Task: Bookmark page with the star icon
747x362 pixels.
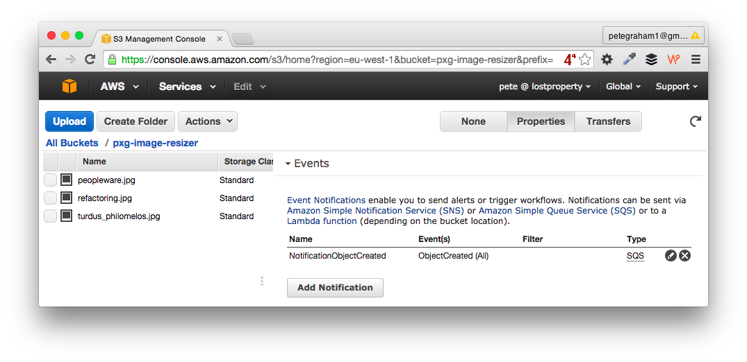Action: coord(585,60)
